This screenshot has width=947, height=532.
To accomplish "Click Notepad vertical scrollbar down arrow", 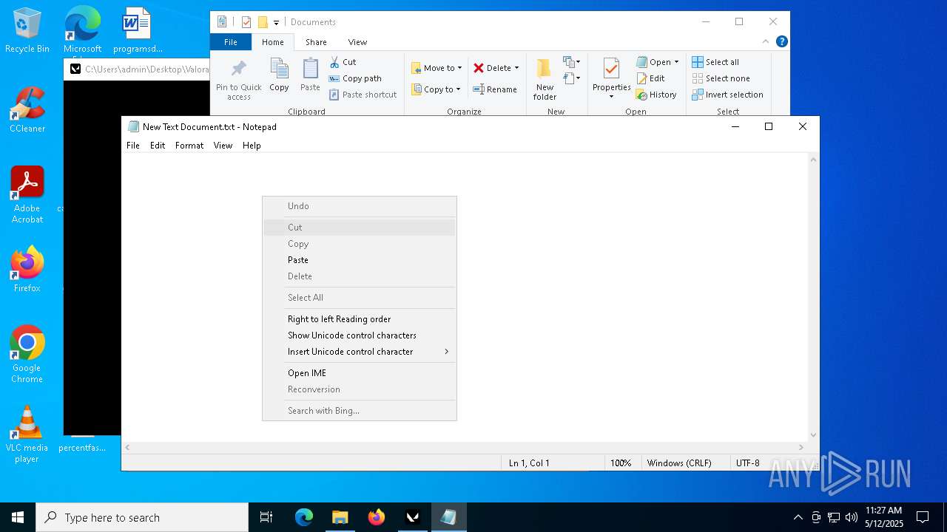I will click(x=814, y=435).
